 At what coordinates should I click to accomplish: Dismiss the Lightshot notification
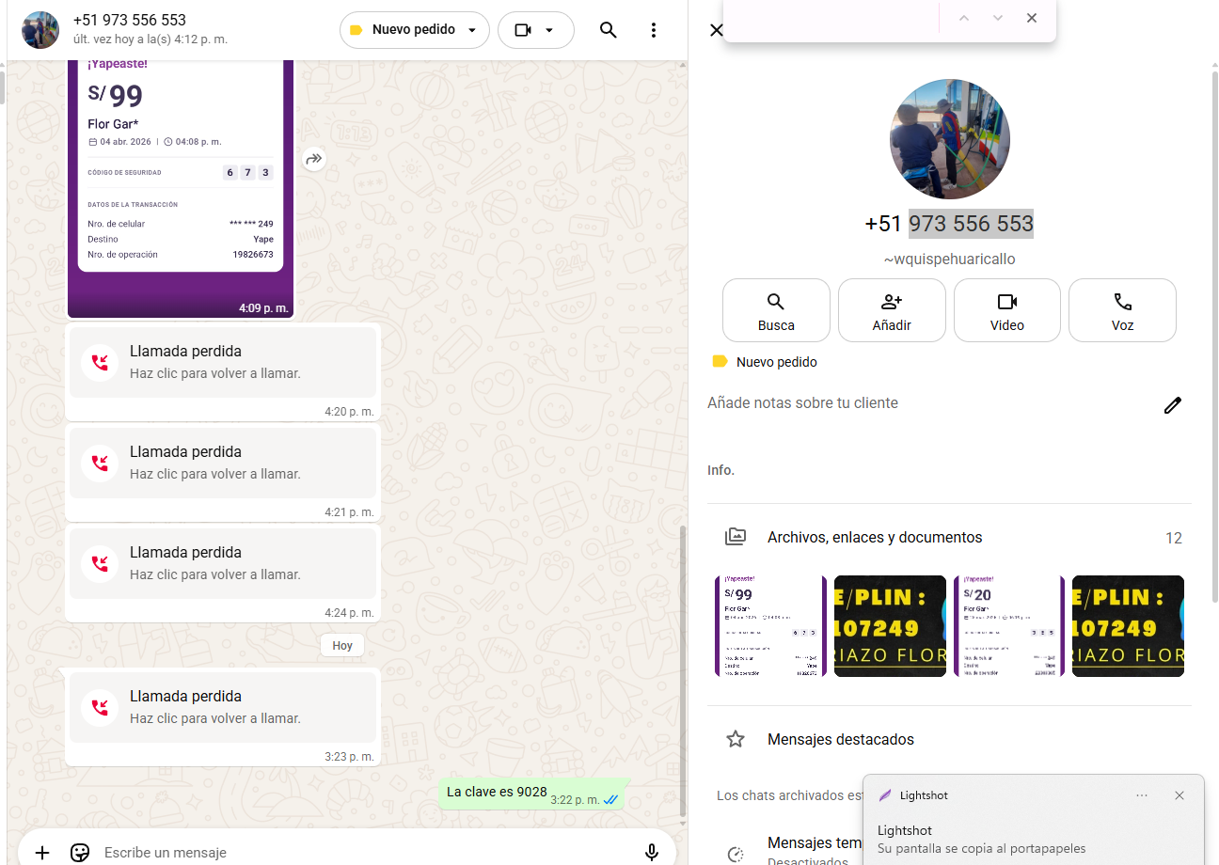1179,795
